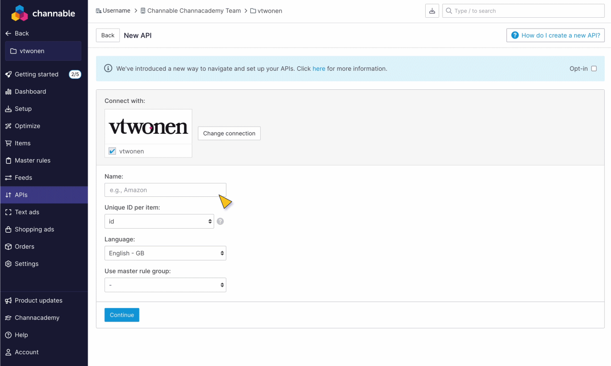Follow the 'here' link in banner
The image size is (611, 366).
[x=319, y=69]
